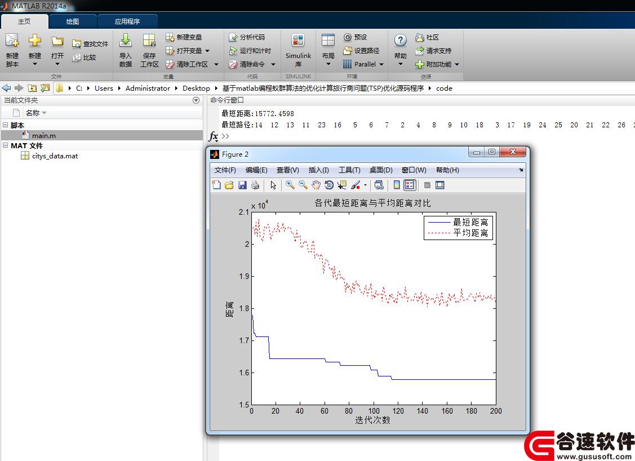Open dropdown arrow under New (新建)

point(35,64)
